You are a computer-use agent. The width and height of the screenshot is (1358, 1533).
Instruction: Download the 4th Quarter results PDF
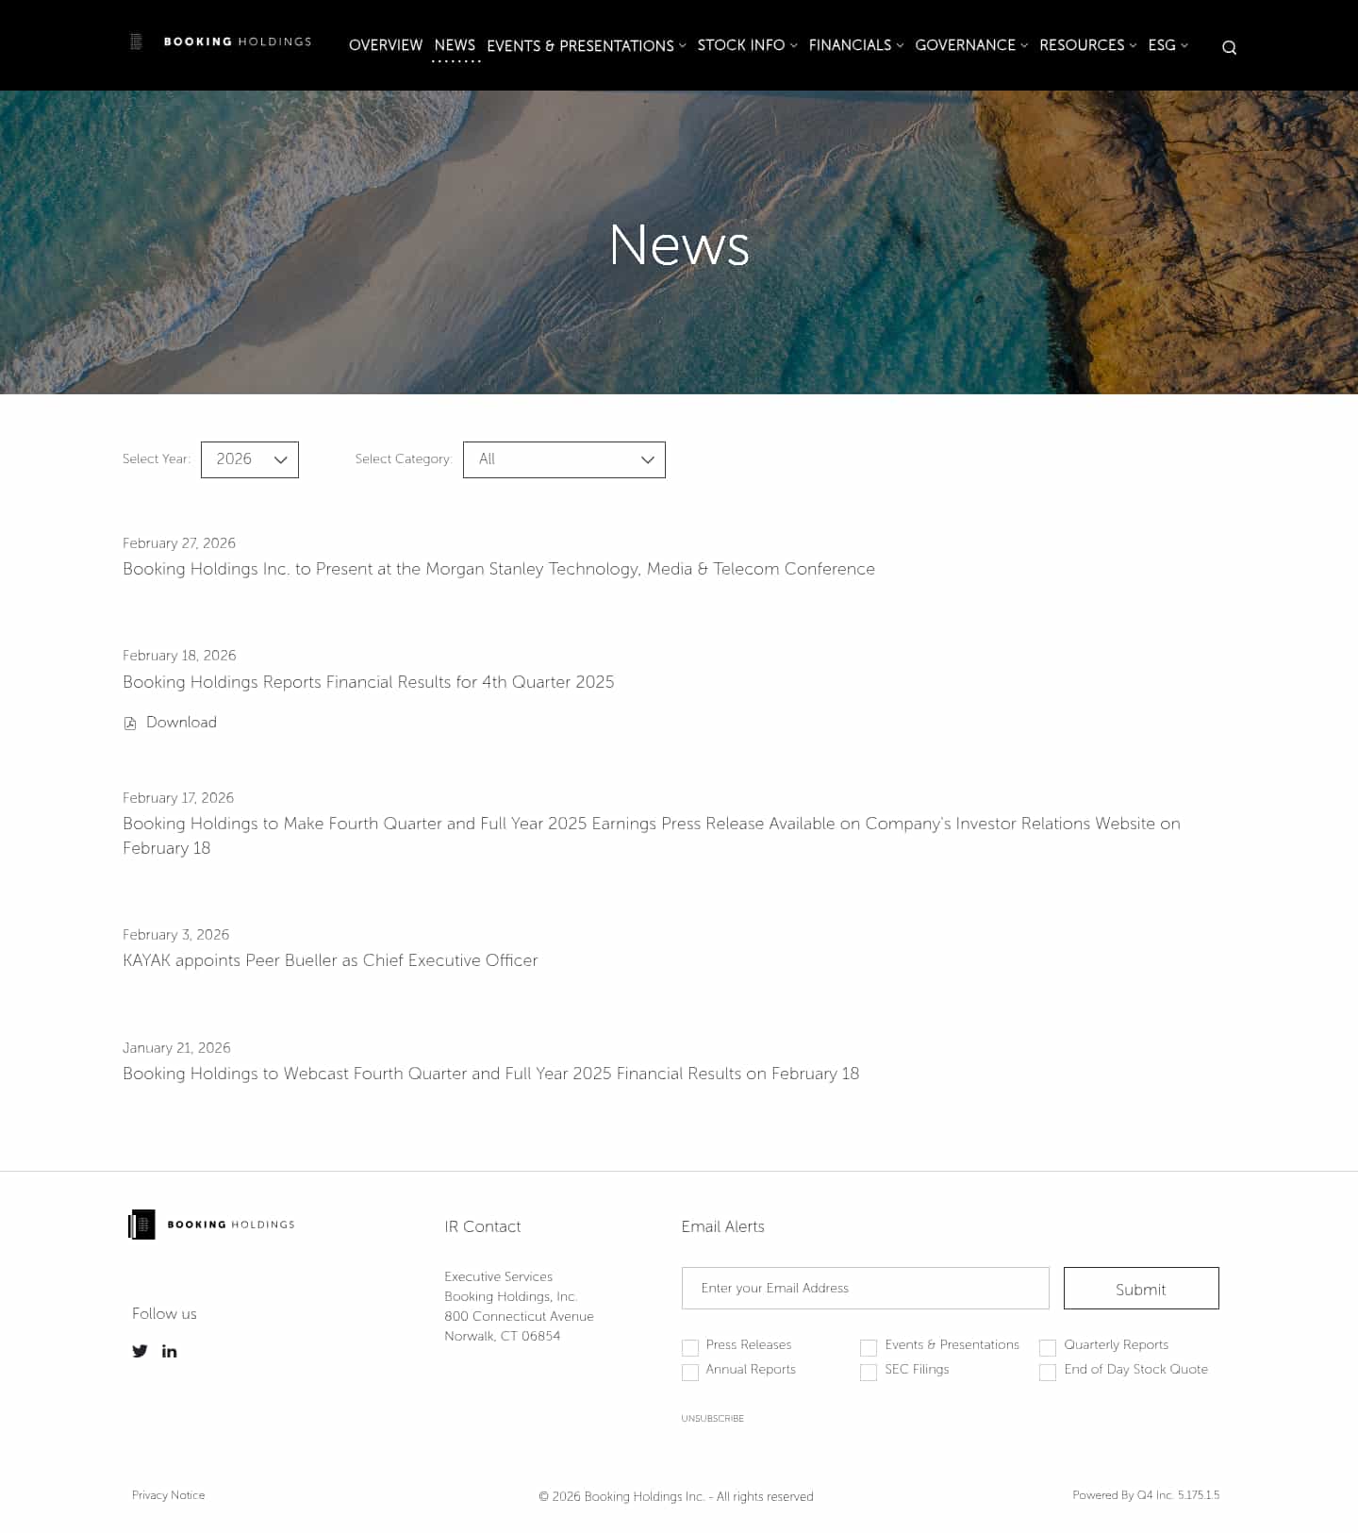181,723
